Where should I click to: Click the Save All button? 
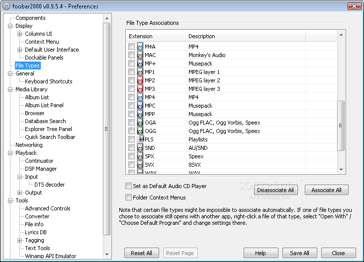299,253
